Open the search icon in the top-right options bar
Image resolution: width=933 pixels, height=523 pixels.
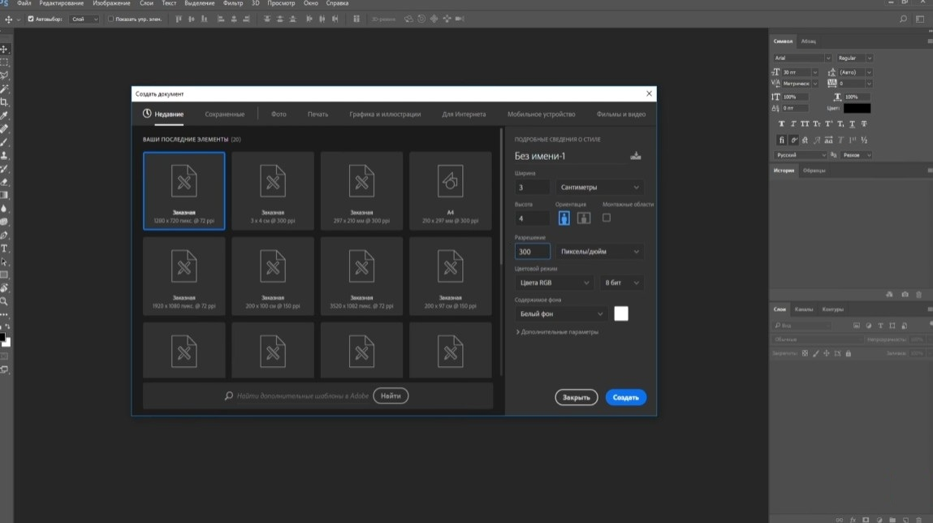(903, 19)
